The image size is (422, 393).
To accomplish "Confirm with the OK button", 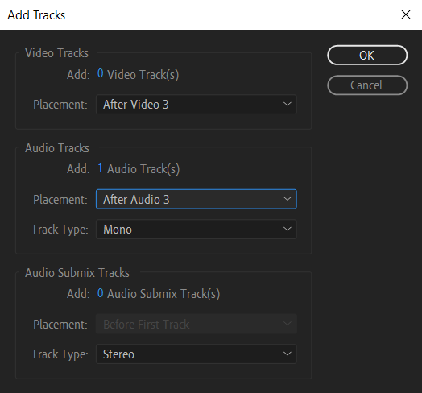I will (x=367, y=56).
